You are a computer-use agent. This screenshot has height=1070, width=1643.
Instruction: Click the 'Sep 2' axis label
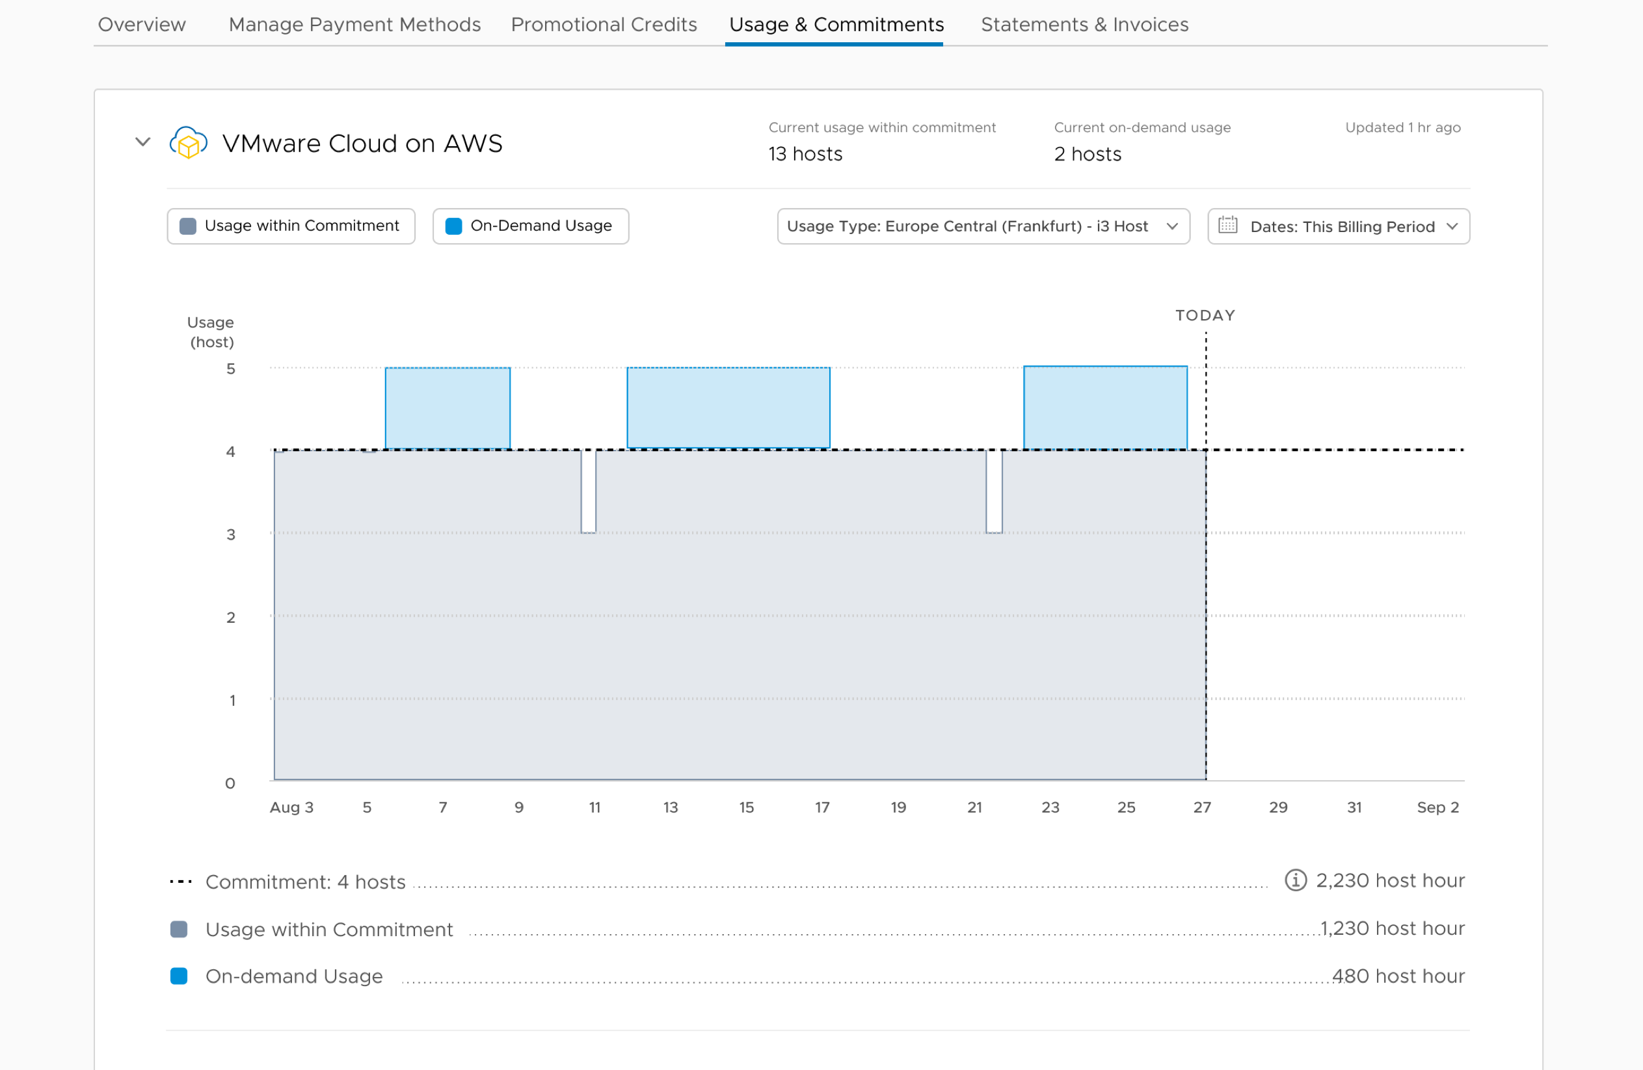[x=1437, y=807]
